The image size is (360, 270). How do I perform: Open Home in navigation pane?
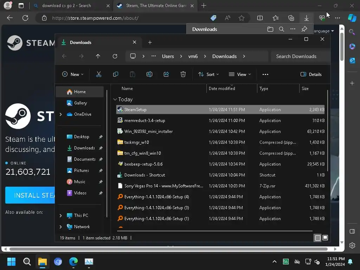pos(80,92)
